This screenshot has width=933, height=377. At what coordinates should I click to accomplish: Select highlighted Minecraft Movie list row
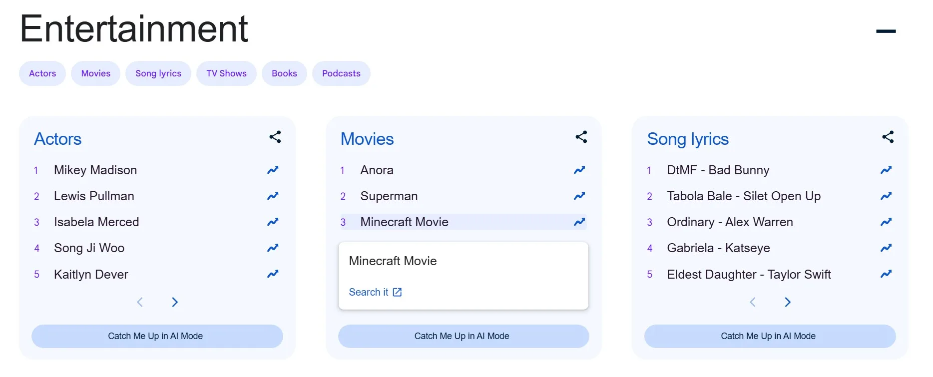point(463,222)
